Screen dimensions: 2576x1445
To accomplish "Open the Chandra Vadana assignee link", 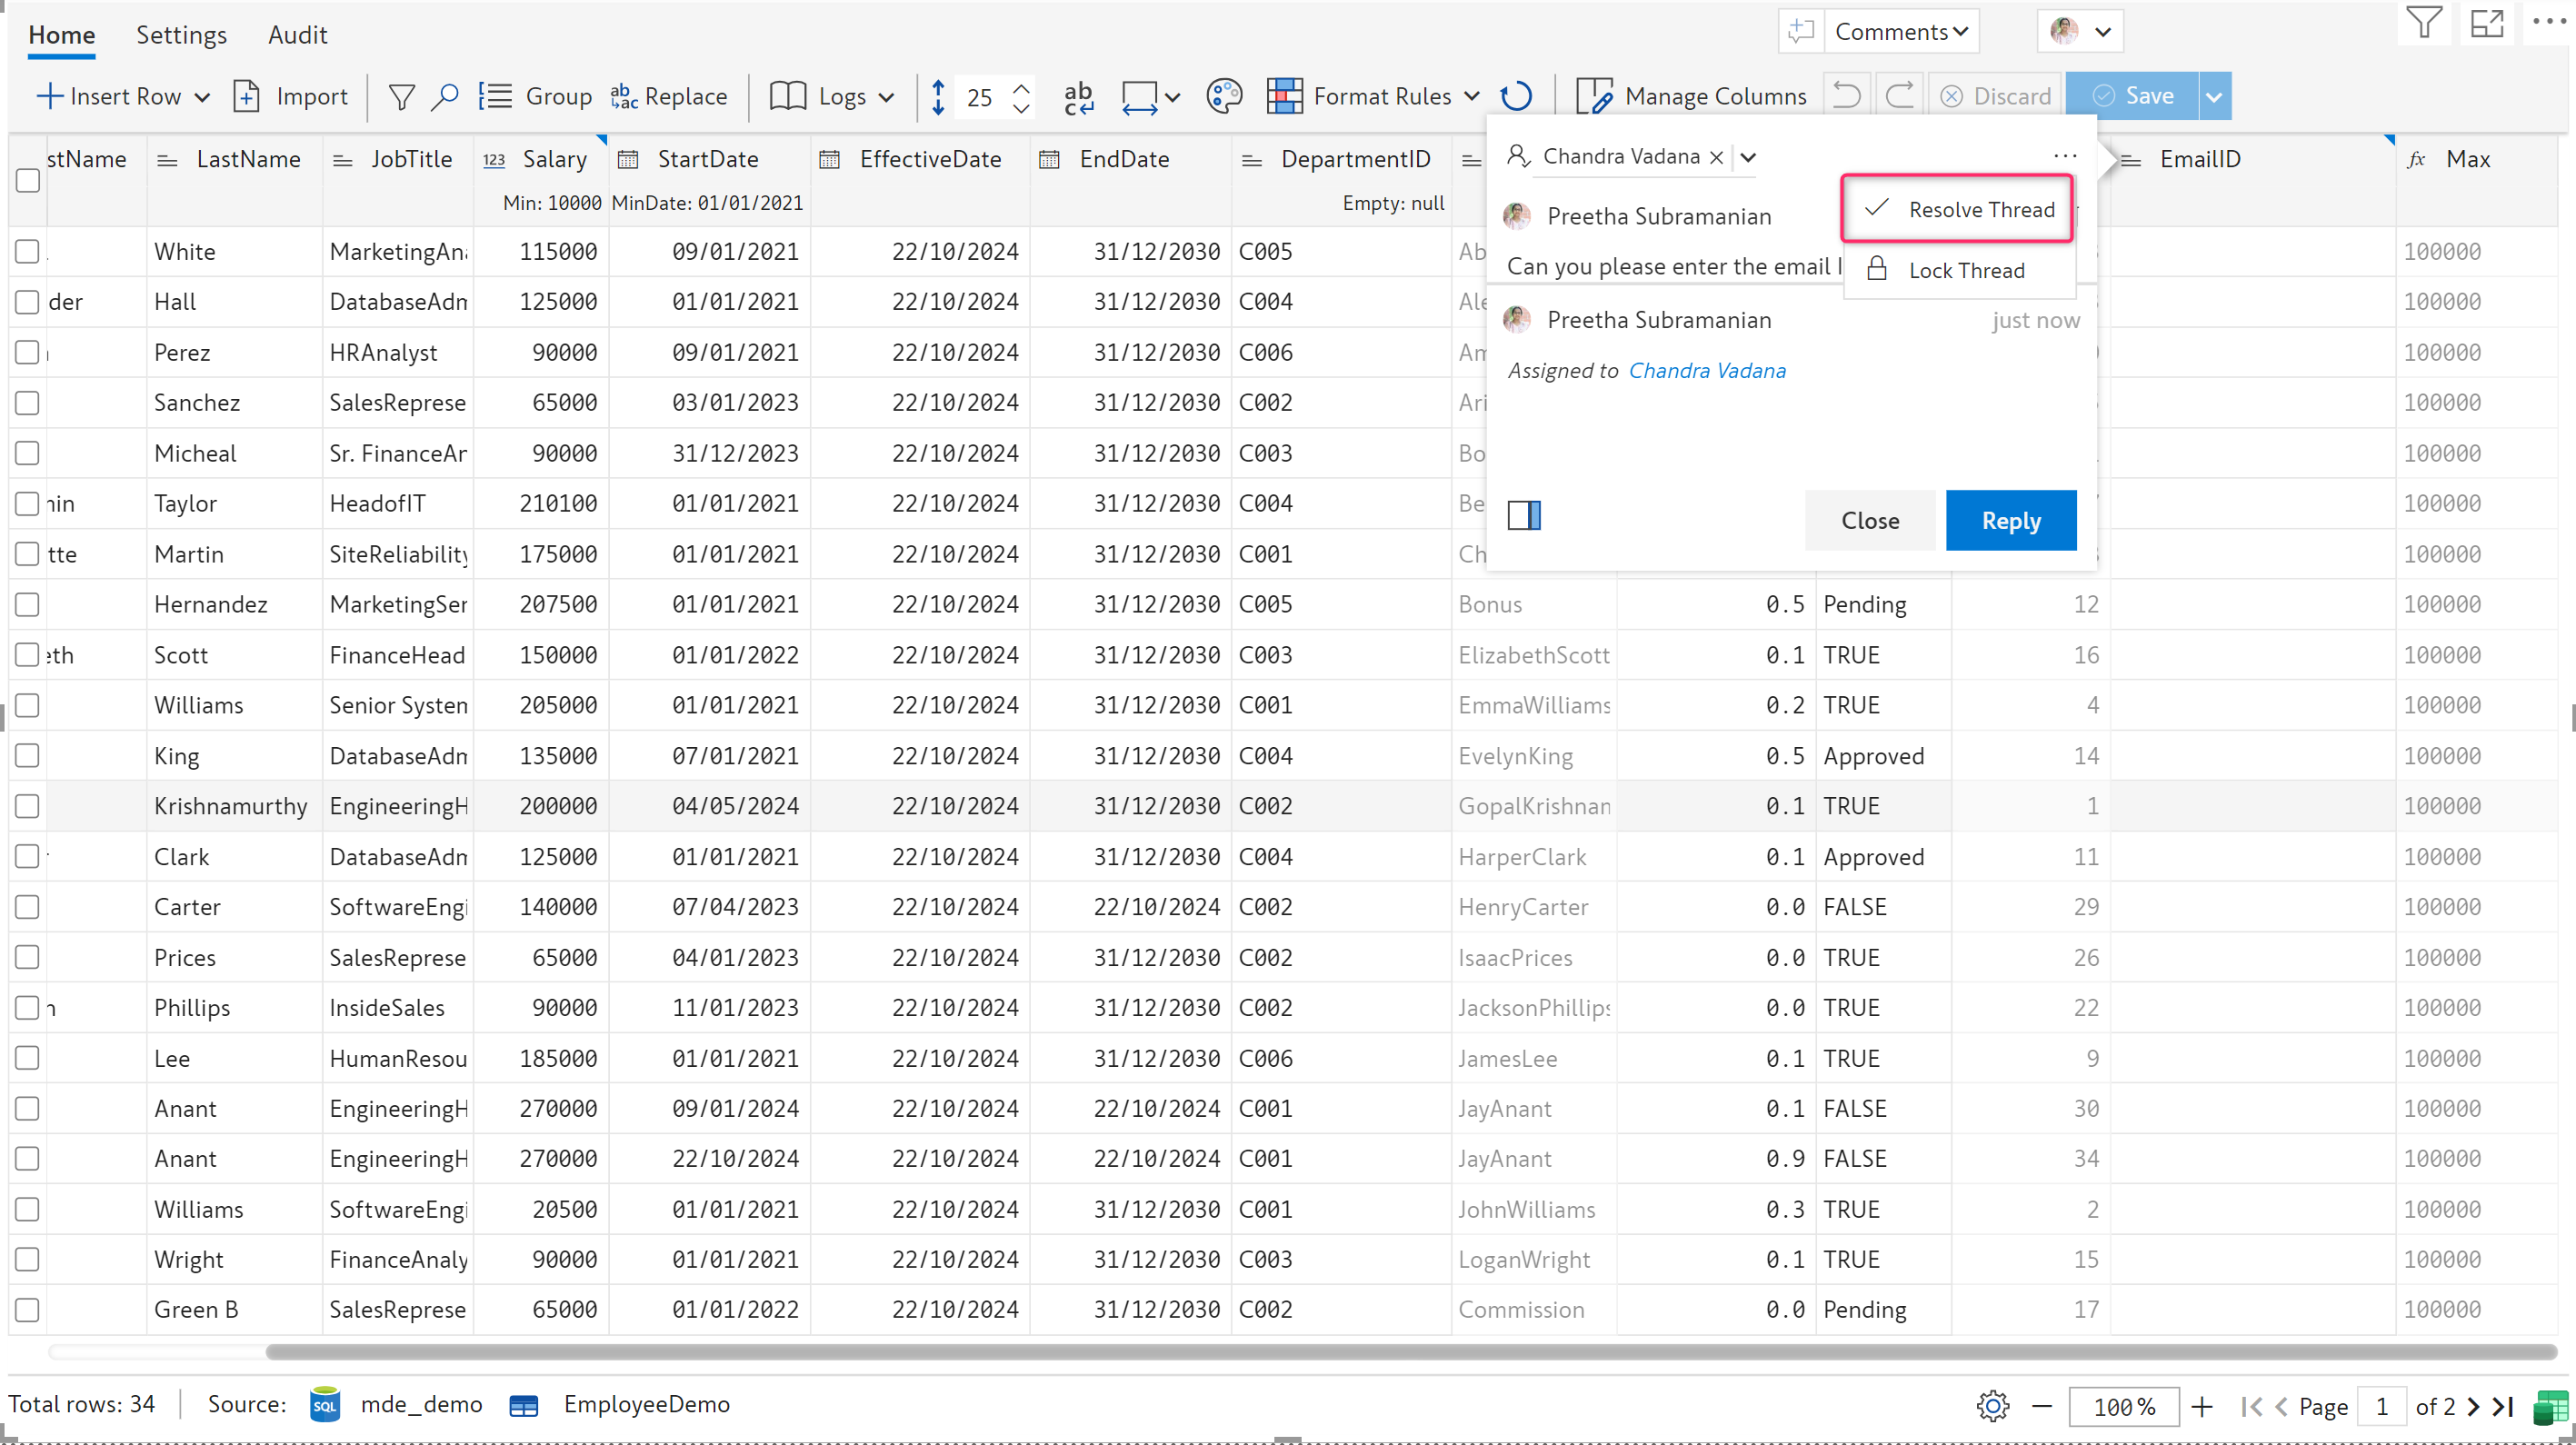I will click(x=1706, y=371).
